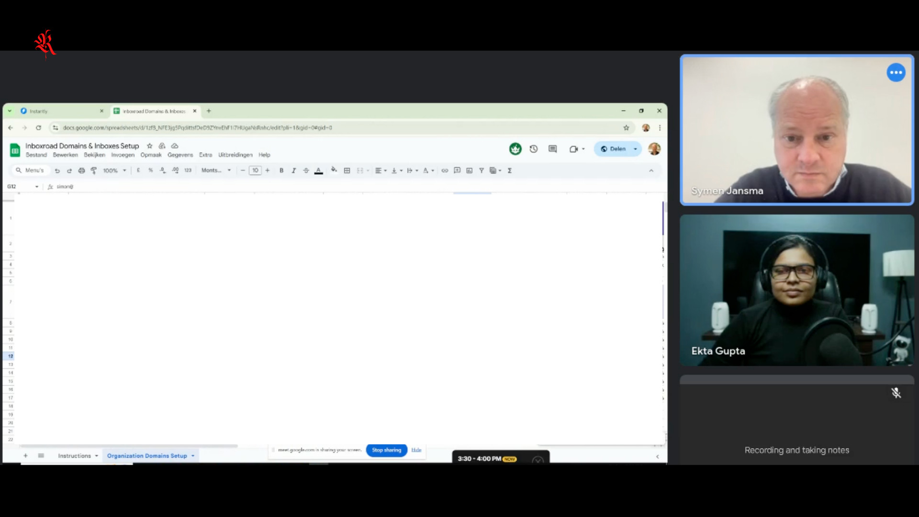Toggle italic formatting

tap(293, 170)
